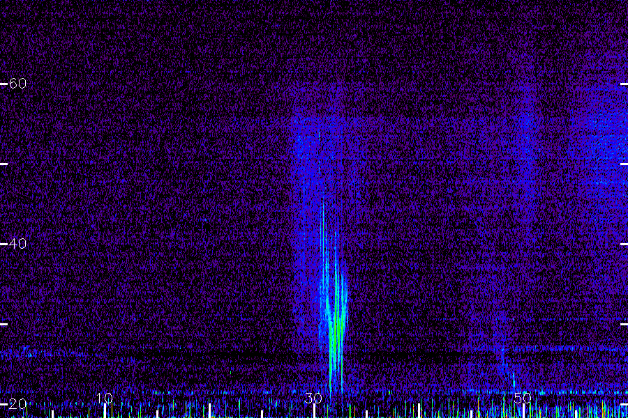Click the 10 label on the horizontal axis
Image resolution: width=628 pixels, height=418 pixels.
tap(105, 398)
